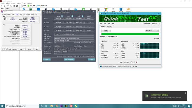Click the driver update magnifier button
Image resolution: width=192 pixels, height=108 pixels.
click(x=42, y=6)
